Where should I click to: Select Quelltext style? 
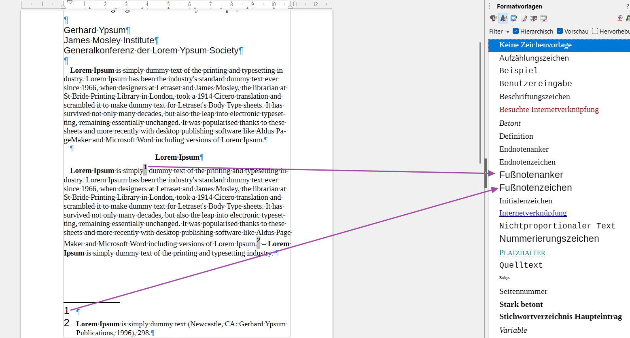[x=521, y=265]
